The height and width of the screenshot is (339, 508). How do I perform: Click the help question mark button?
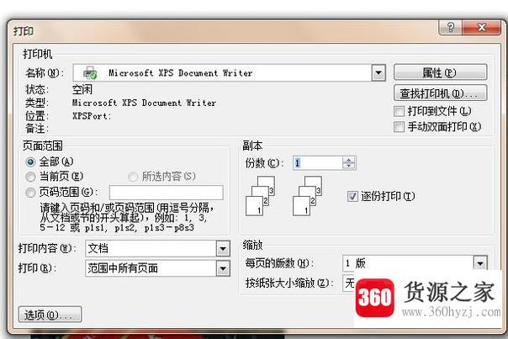450,27
